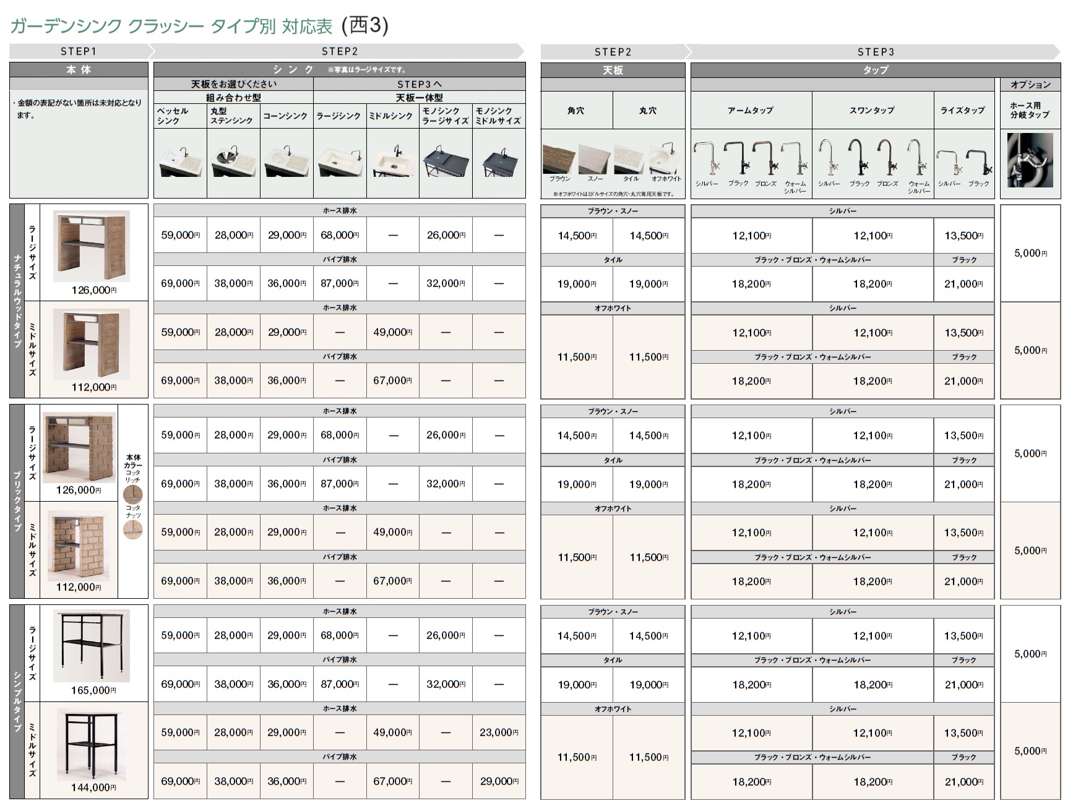The width and height of the screenshot is (1073, 806).
Task: Select the タイル countertop sample image
Action: pyautogui.click(x=629, y=160)
